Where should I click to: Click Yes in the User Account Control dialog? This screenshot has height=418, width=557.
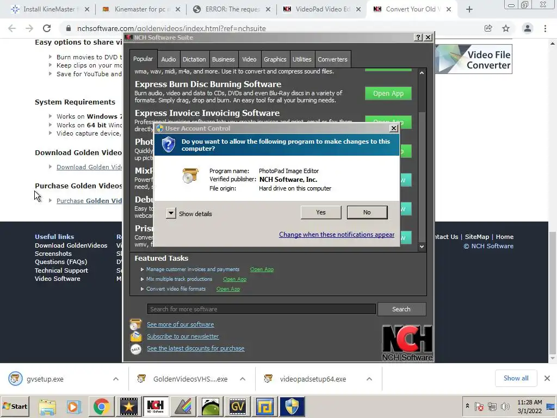pyautogui.click(x=321, y=212)
